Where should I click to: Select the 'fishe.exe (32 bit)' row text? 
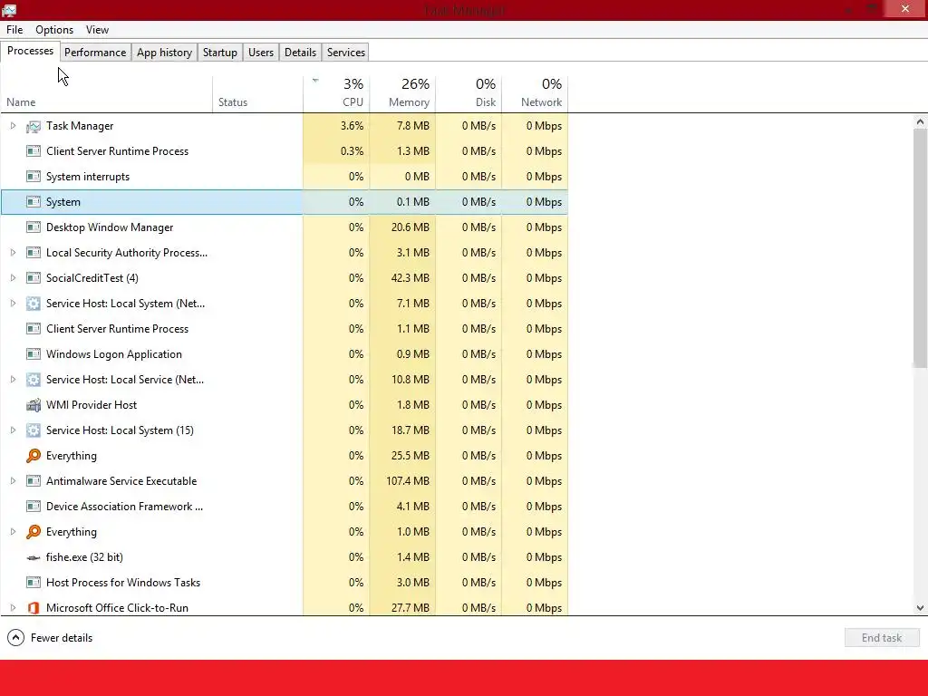point(84,557)
